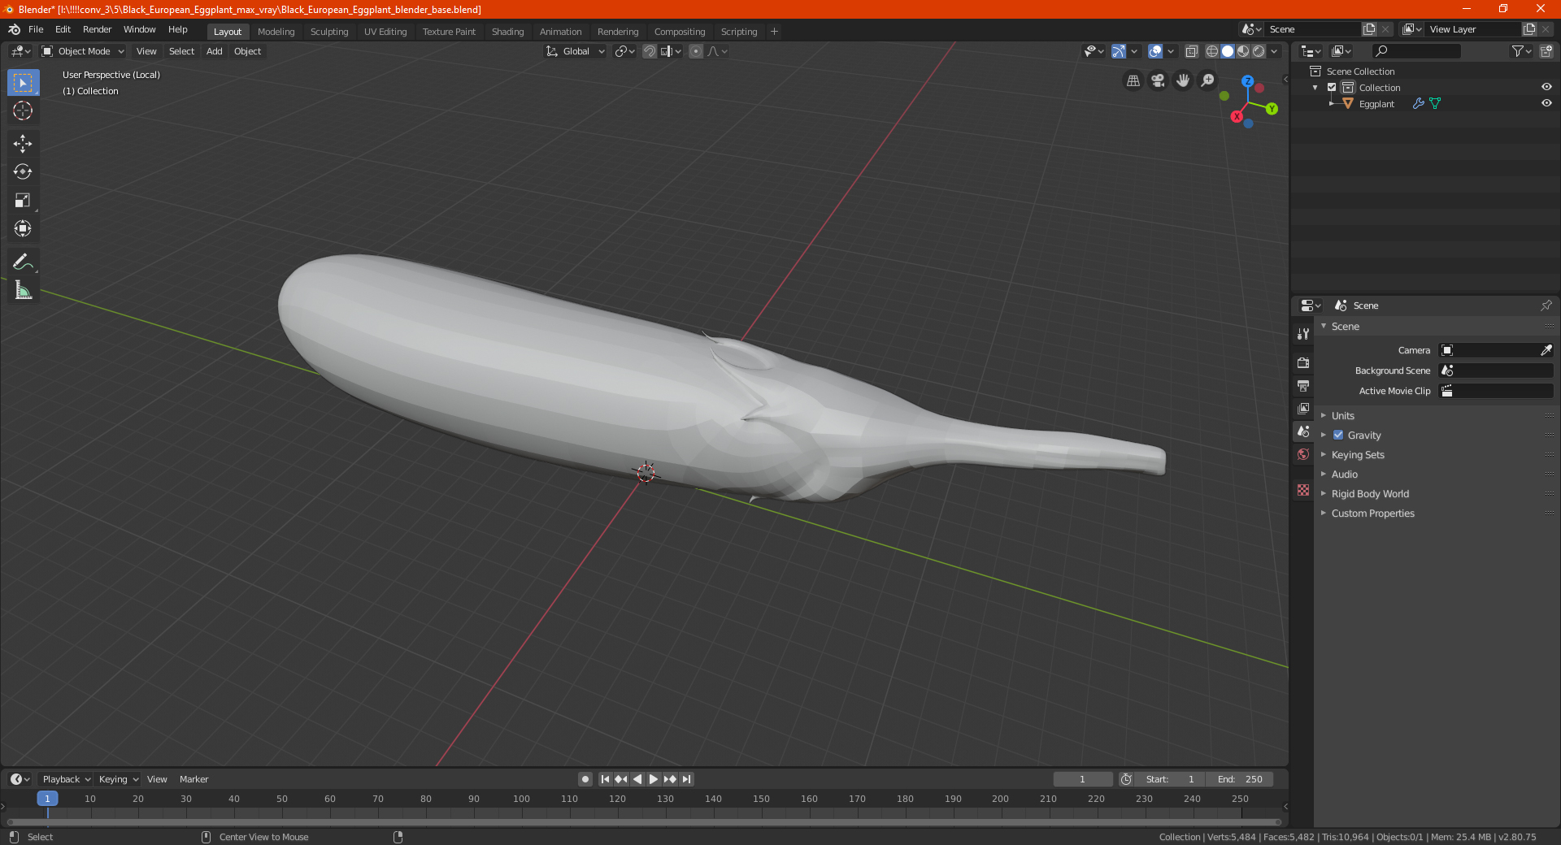The width and height of the screenshot is (1561, 845).
Task: Click the pan view hand icon
Action: [1183, 80]
